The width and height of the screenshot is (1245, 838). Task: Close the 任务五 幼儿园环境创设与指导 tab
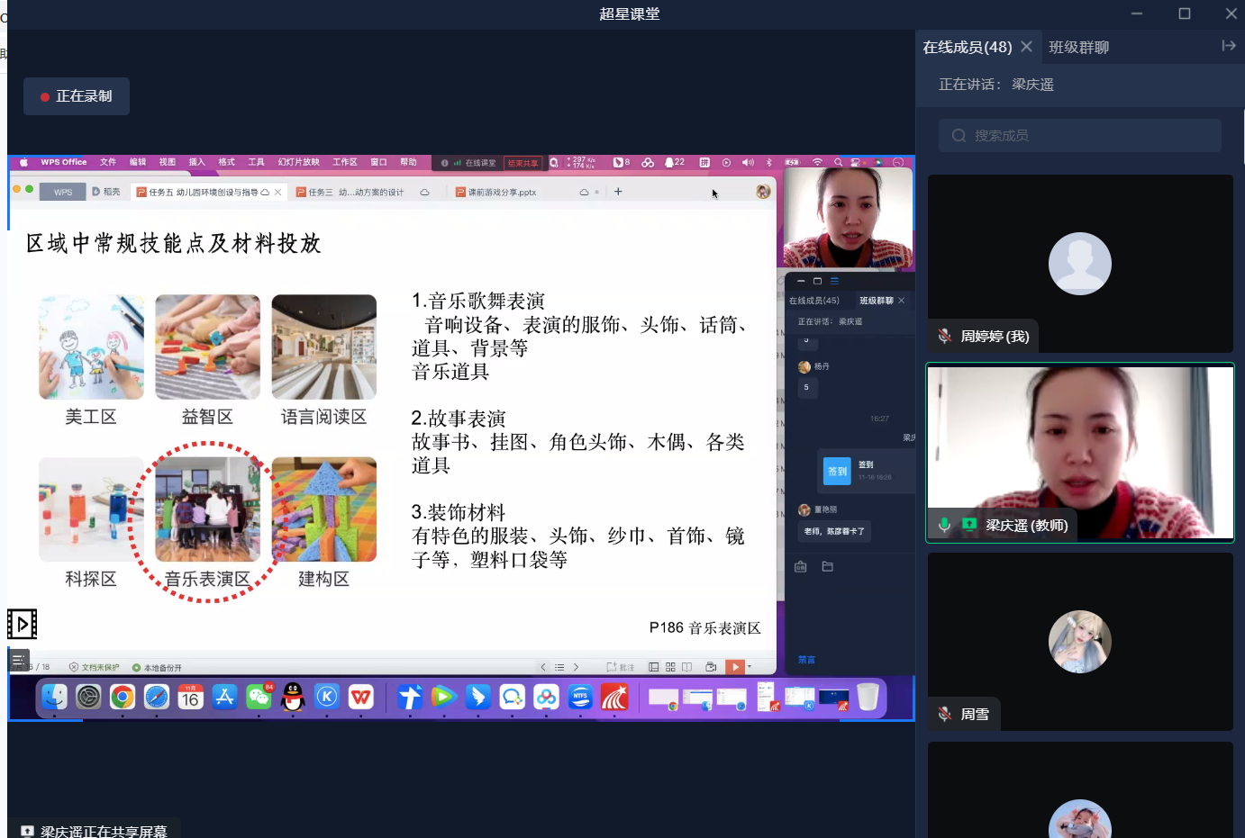click(x=278, y=193)
